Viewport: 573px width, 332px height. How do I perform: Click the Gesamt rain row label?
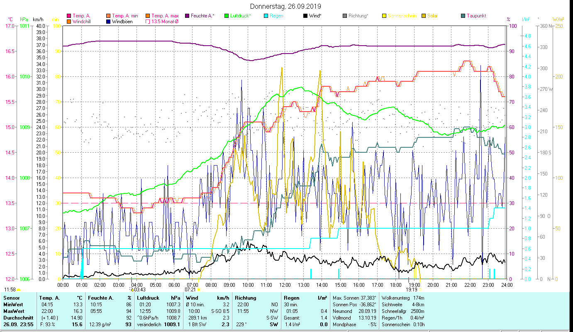point(292,318)
